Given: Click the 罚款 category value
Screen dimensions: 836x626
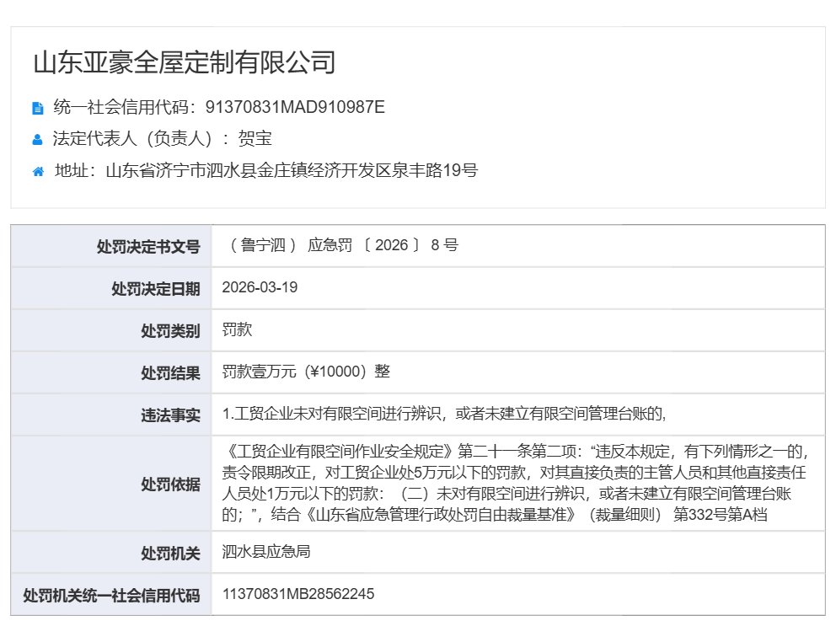Looking at the screenshot, I should tap(237, 330).
